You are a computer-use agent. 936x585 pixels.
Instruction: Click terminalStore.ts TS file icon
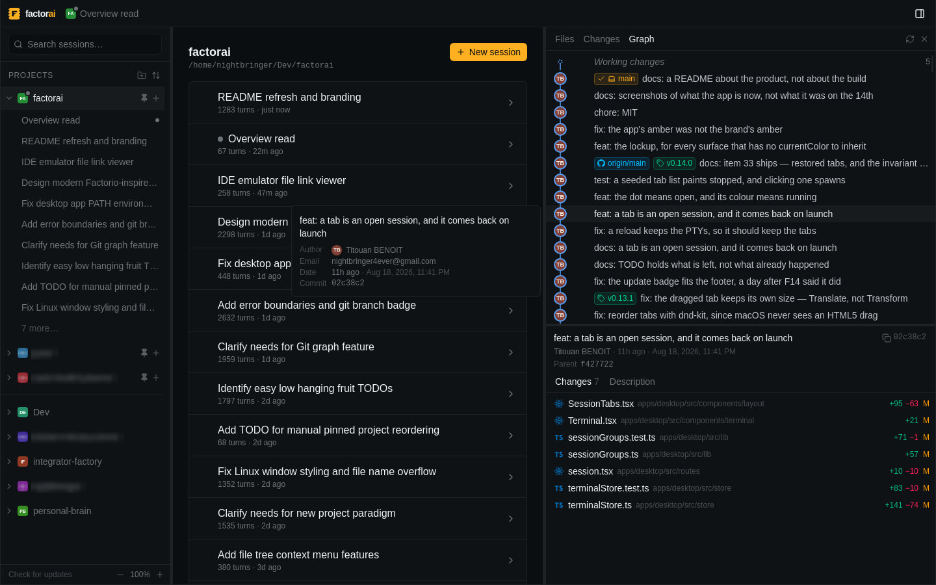coord(559,505)
